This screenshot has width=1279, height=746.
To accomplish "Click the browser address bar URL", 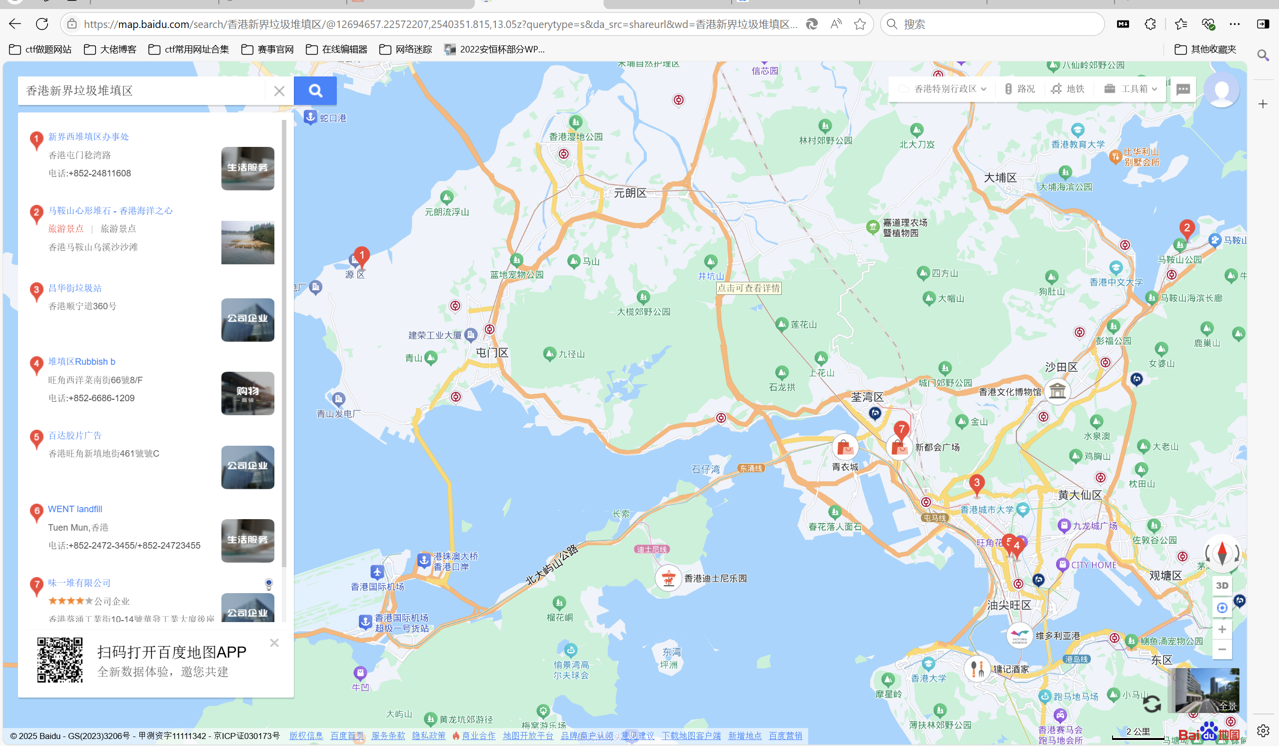I will tap(439, 24).
